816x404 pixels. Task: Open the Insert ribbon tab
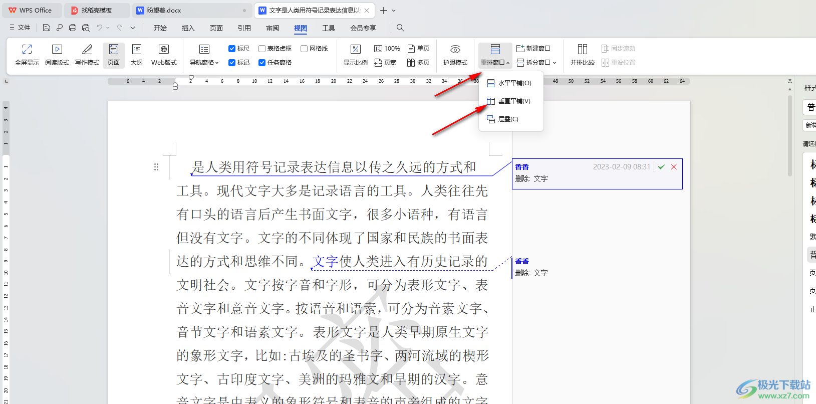click(188, 28)
